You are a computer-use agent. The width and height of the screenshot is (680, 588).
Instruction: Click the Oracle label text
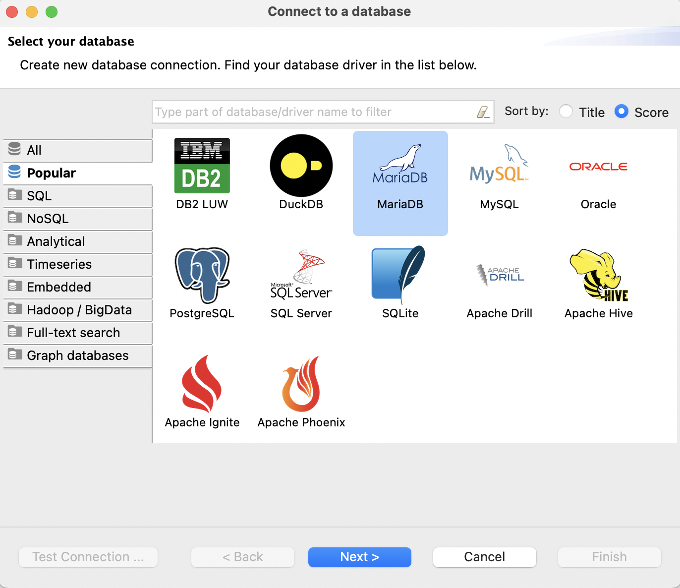point(599,204)
